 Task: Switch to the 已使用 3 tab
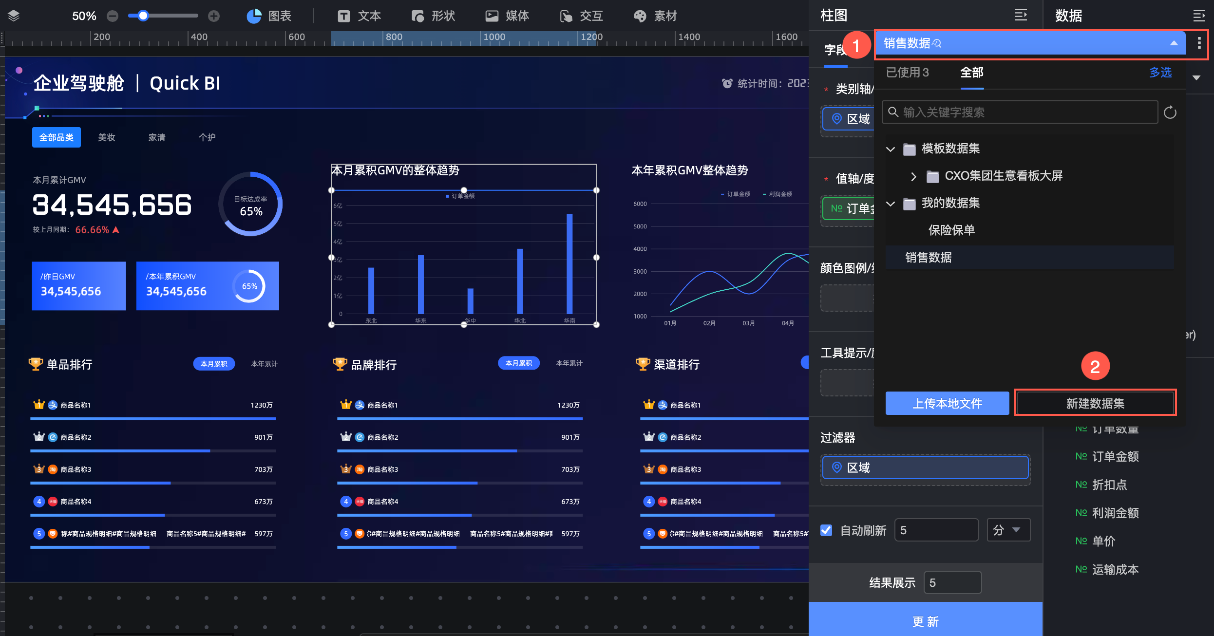click(907, 73)
